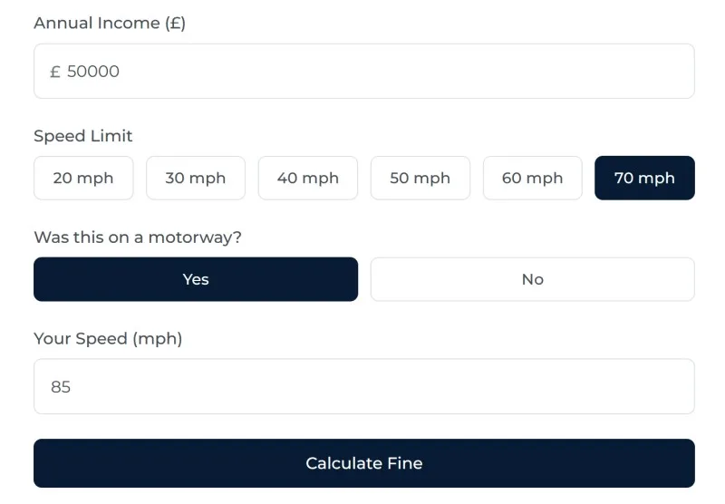Focus the Annual Income input field
Screen dimensions: 725x504
pos(364,71)
